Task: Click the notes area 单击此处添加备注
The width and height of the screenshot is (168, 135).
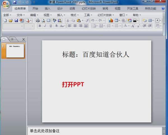Action: 45,131
